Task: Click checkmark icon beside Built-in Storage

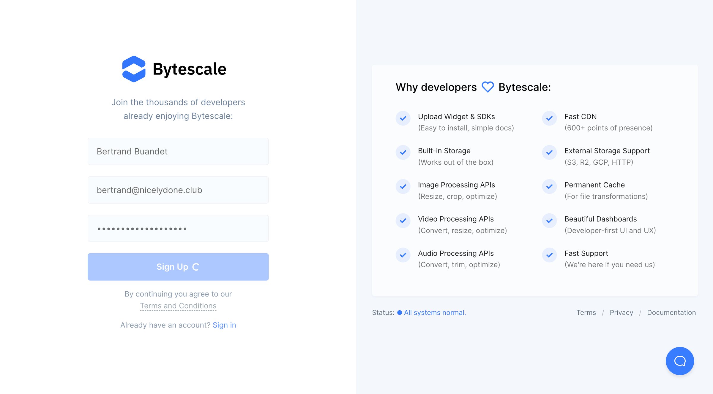Action: click(x=403, y=152)
